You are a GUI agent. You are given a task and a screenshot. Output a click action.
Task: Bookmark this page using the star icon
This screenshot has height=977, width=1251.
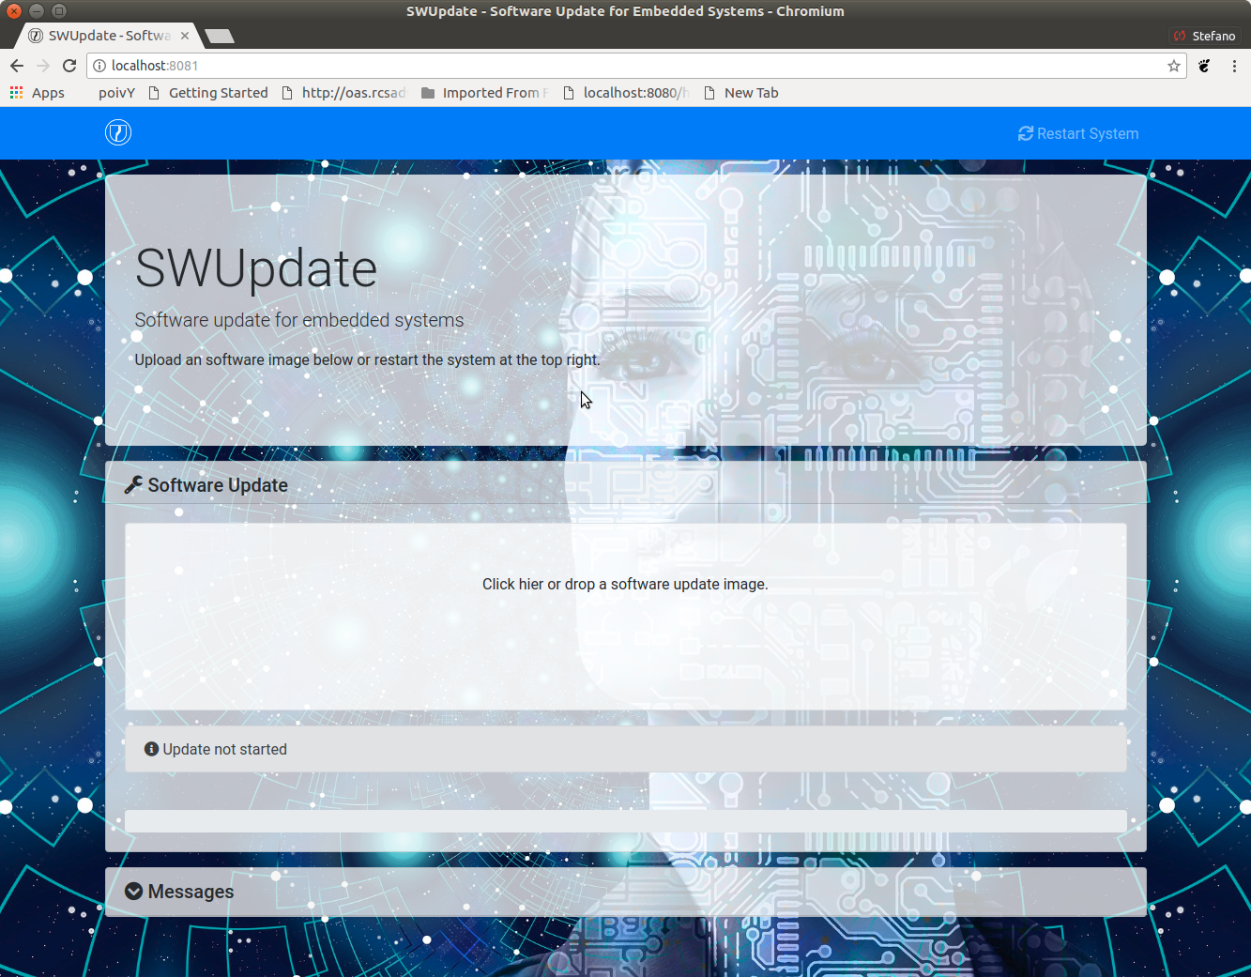(x=1174, y=66)
